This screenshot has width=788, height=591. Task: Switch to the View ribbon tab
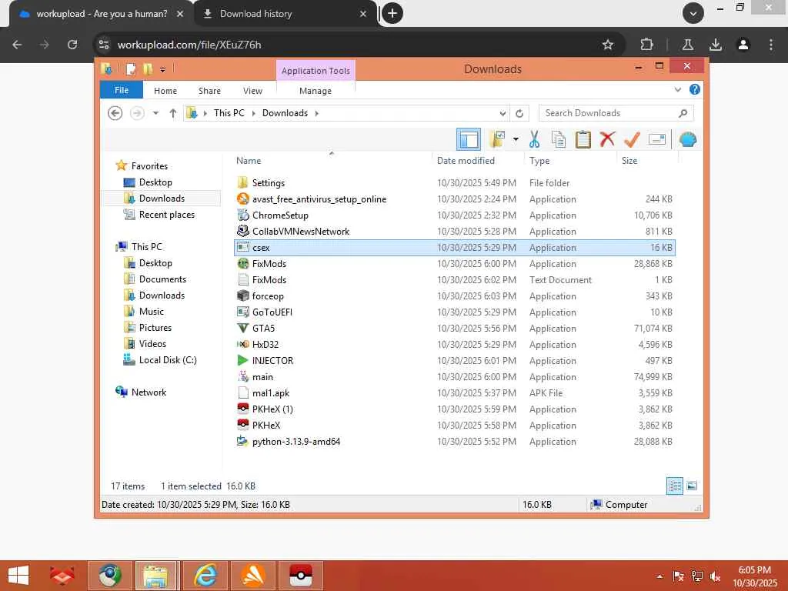click(x=252, y=91)
